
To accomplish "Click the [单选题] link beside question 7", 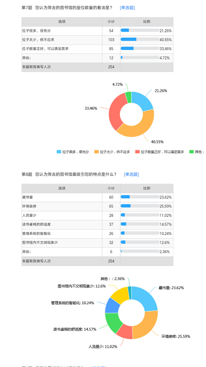I will point(127,8).
